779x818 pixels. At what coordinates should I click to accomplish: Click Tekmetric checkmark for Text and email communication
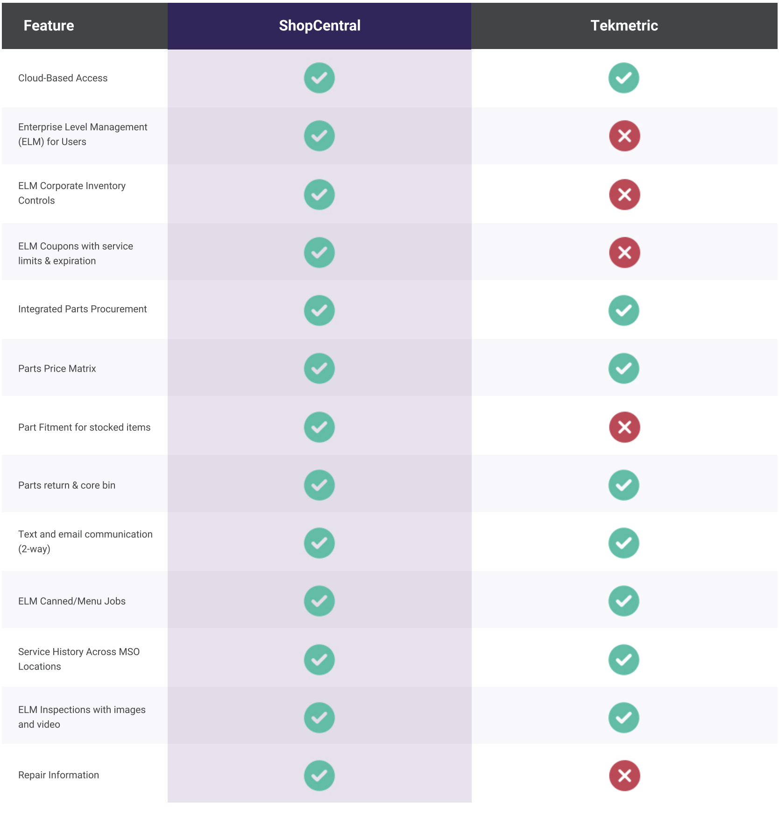pyautogui.click(x=624, y=543)
